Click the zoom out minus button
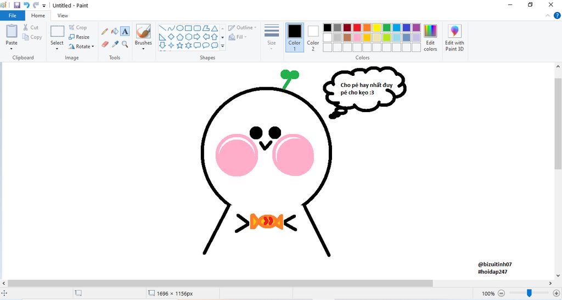This screenshot has height=300, width=562. (502, 293)
